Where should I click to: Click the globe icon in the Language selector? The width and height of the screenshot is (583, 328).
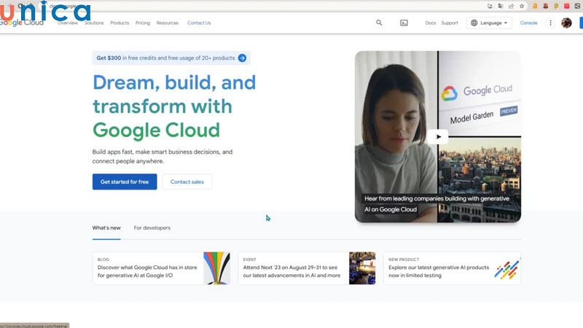[474, 23]
